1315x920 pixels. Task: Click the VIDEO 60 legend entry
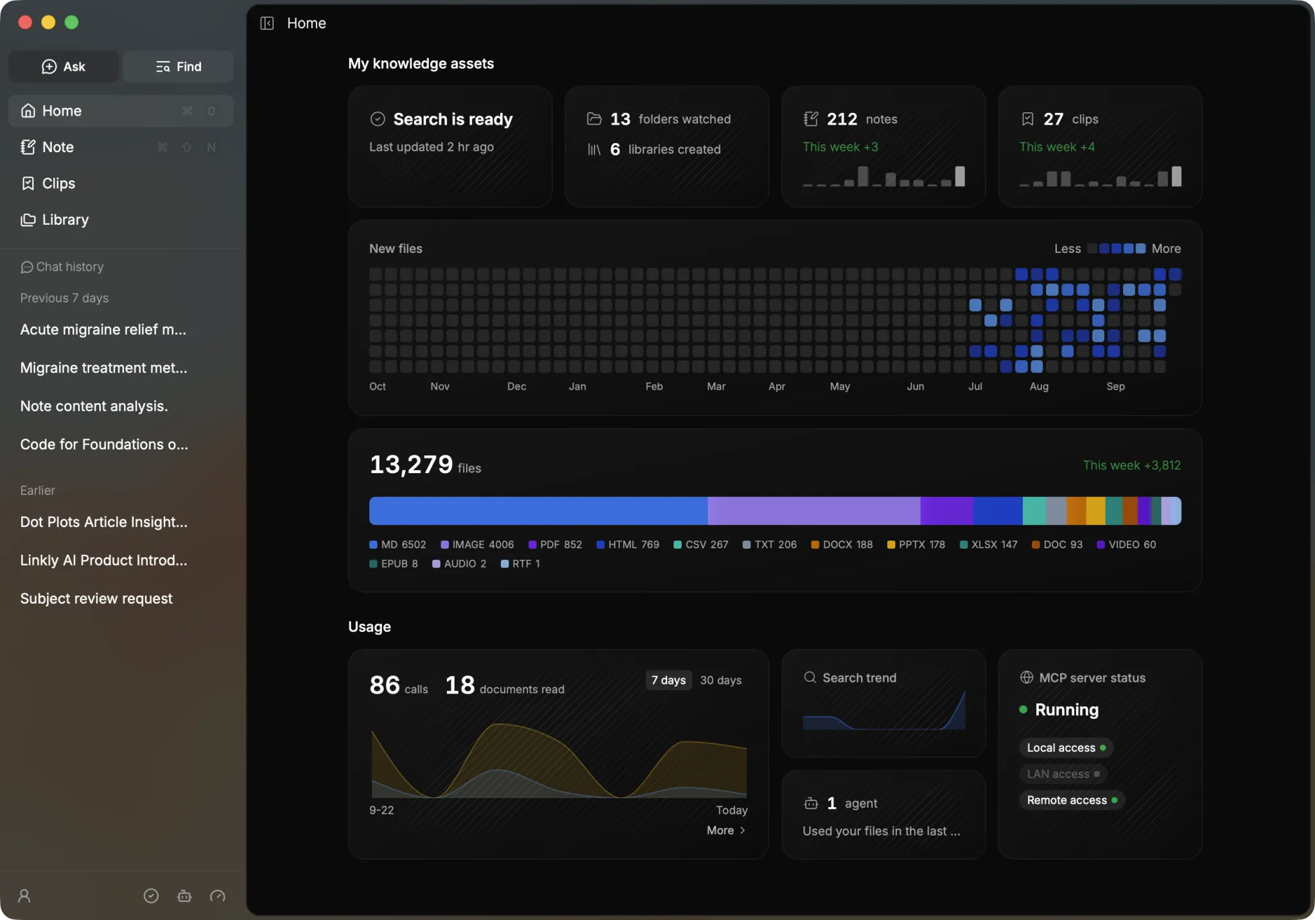[x=1126, y=544]
